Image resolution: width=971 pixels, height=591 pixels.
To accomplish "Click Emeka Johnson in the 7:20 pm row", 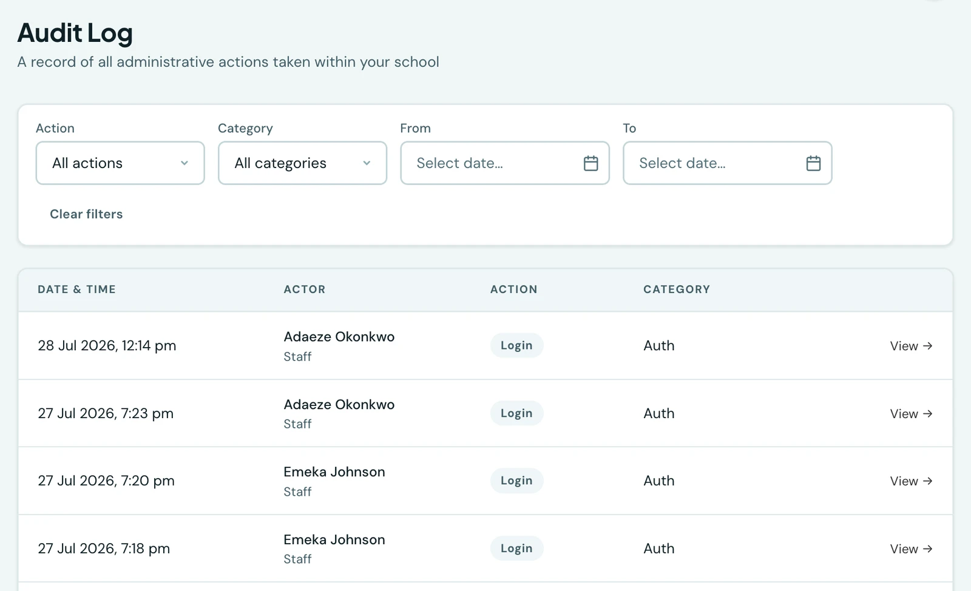I will pos(334,472).
